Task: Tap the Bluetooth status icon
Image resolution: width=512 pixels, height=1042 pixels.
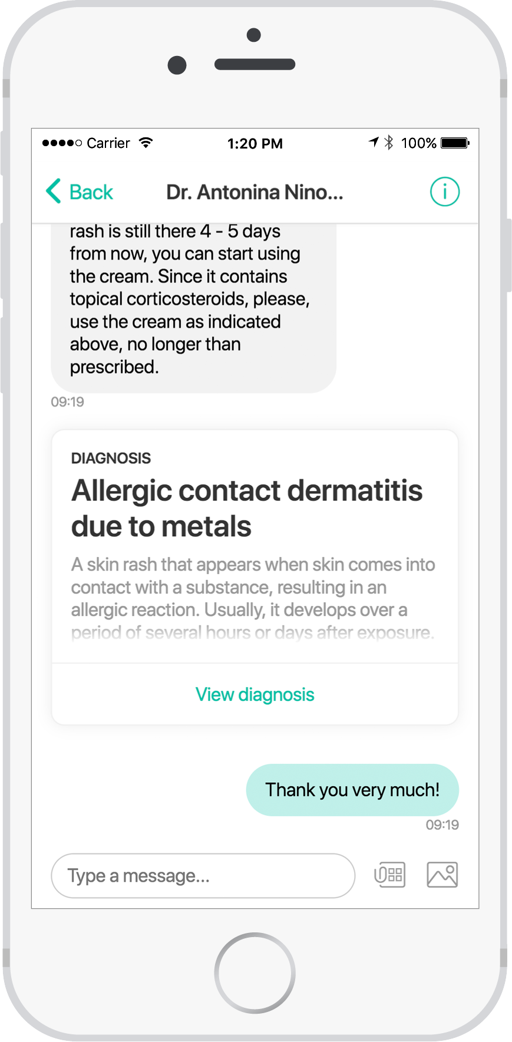Action: point(389,143)
